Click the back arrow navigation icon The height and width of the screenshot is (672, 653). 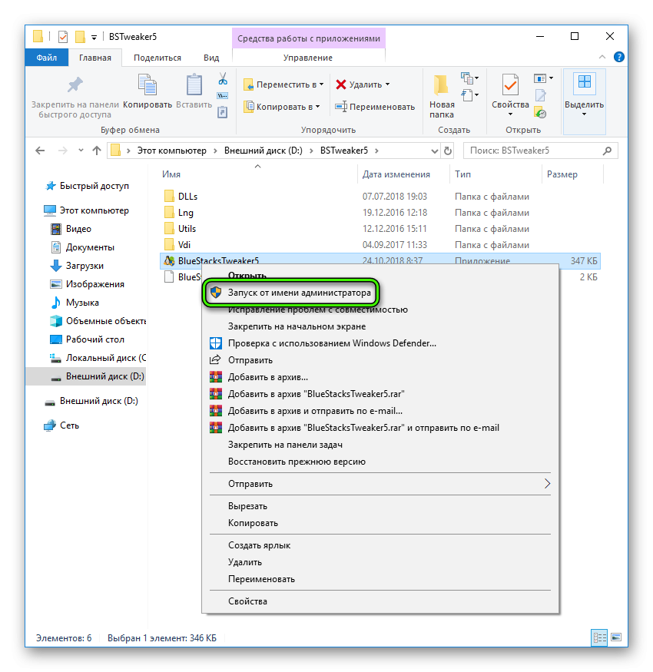[40, 151]
